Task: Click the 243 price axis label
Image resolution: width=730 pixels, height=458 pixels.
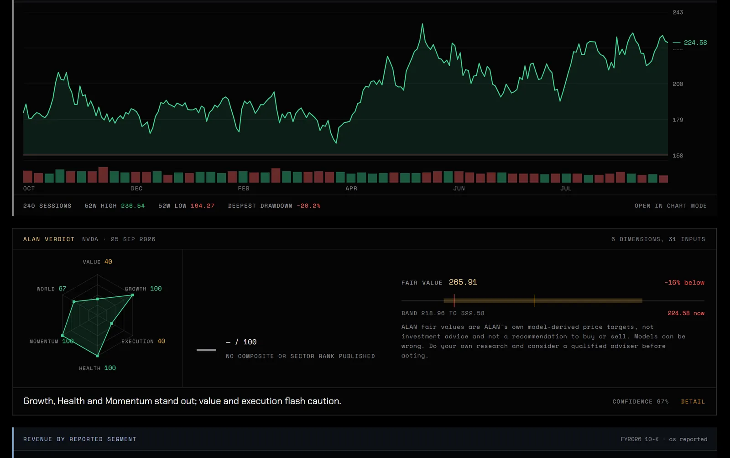Action: (678, 12)
